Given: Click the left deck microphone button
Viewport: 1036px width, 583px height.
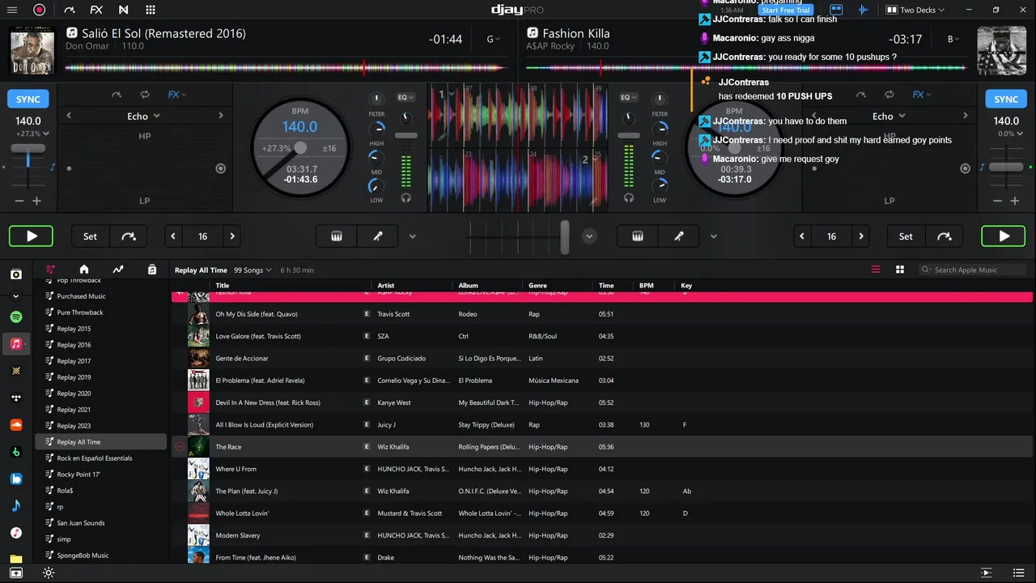Looking at the screenshot, I should tap(377, 236).
